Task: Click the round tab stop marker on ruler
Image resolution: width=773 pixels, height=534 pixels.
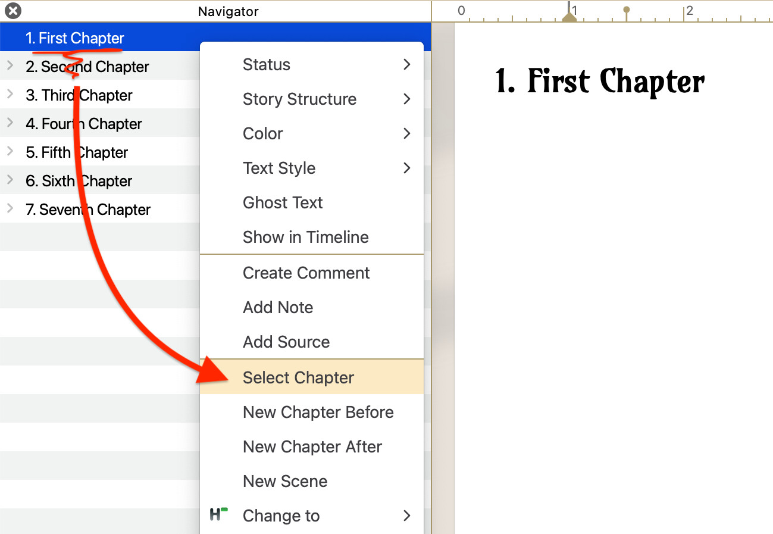Action: point(626,11)
